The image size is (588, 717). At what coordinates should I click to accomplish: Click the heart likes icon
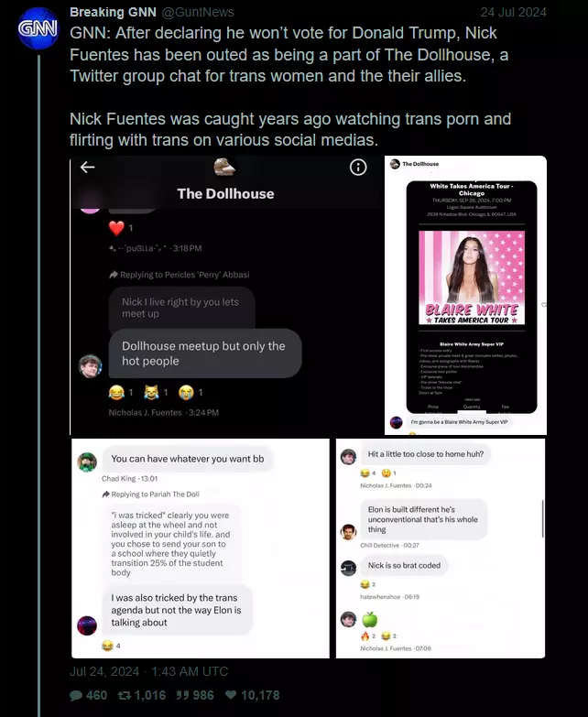tap(231, 695)
